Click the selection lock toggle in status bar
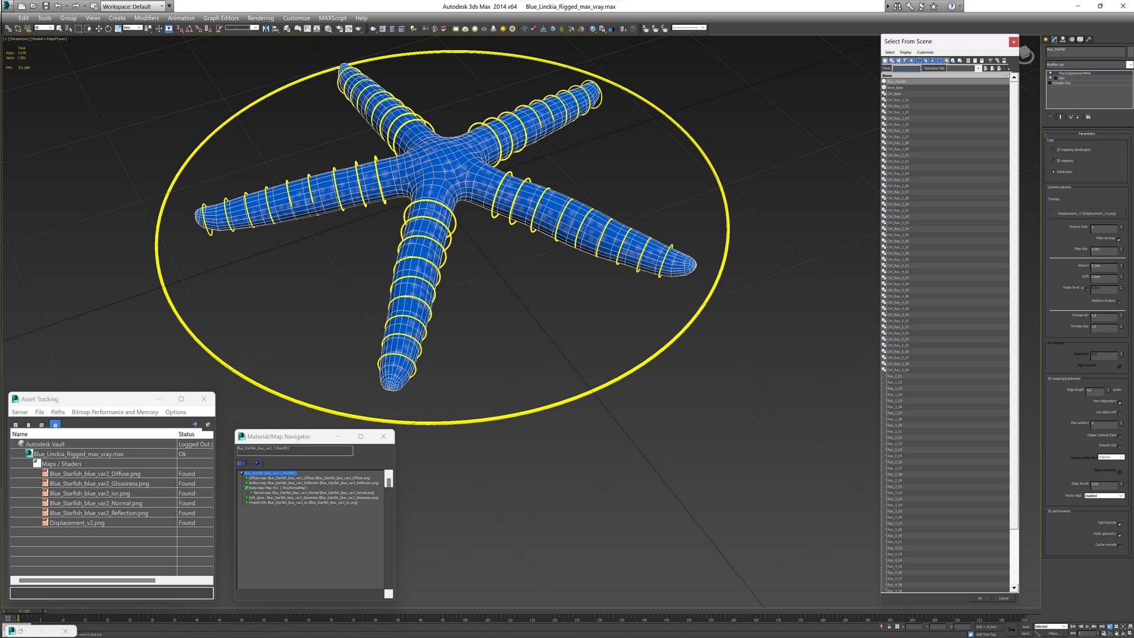 coord(889,627)
